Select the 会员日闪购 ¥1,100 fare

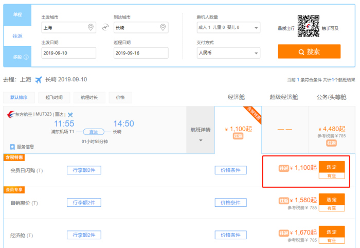coord(331,167)
